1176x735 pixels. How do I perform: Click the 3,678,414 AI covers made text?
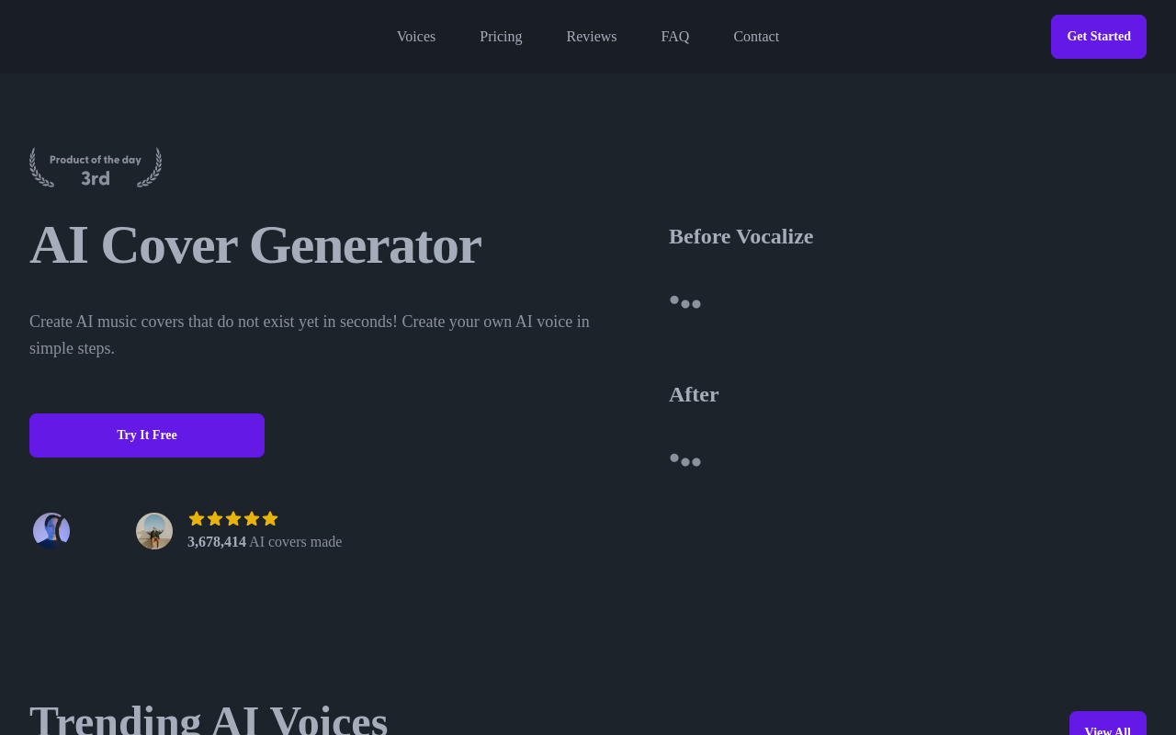pos(265,542)
